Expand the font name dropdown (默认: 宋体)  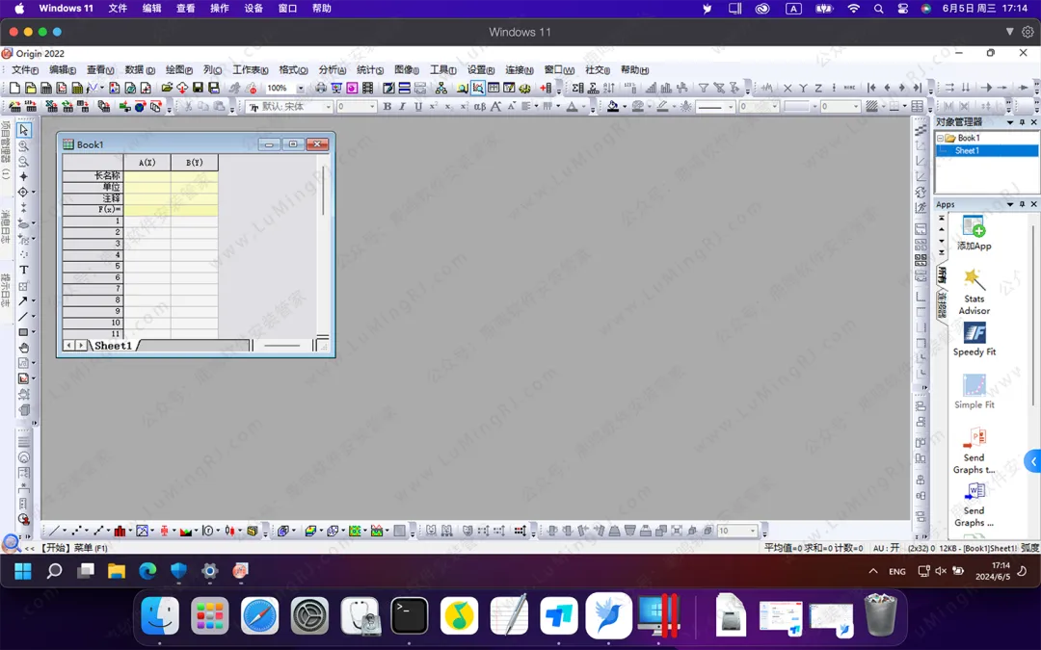[328, 107]
